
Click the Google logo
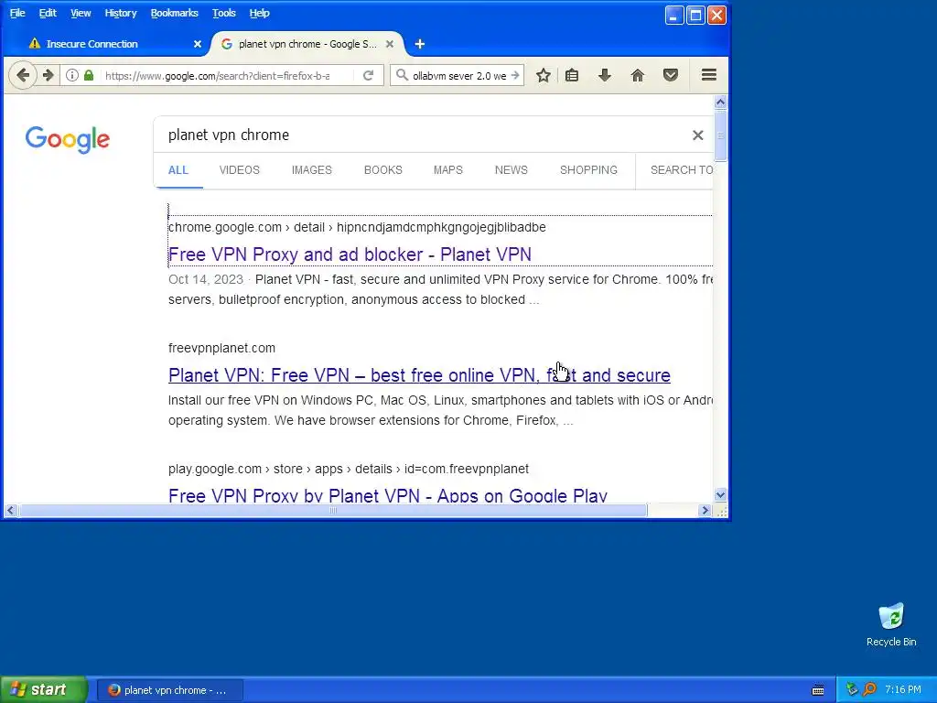[68, 139]
